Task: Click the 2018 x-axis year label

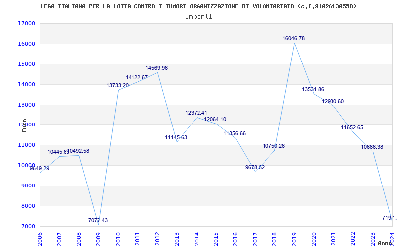Action: coord(275,239)
